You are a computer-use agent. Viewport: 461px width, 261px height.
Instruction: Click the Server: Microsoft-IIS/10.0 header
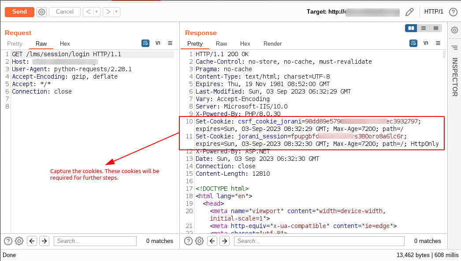pos(242,106)
